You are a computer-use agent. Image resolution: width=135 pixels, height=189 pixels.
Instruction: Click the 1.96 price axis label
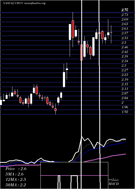click(125, 107)
